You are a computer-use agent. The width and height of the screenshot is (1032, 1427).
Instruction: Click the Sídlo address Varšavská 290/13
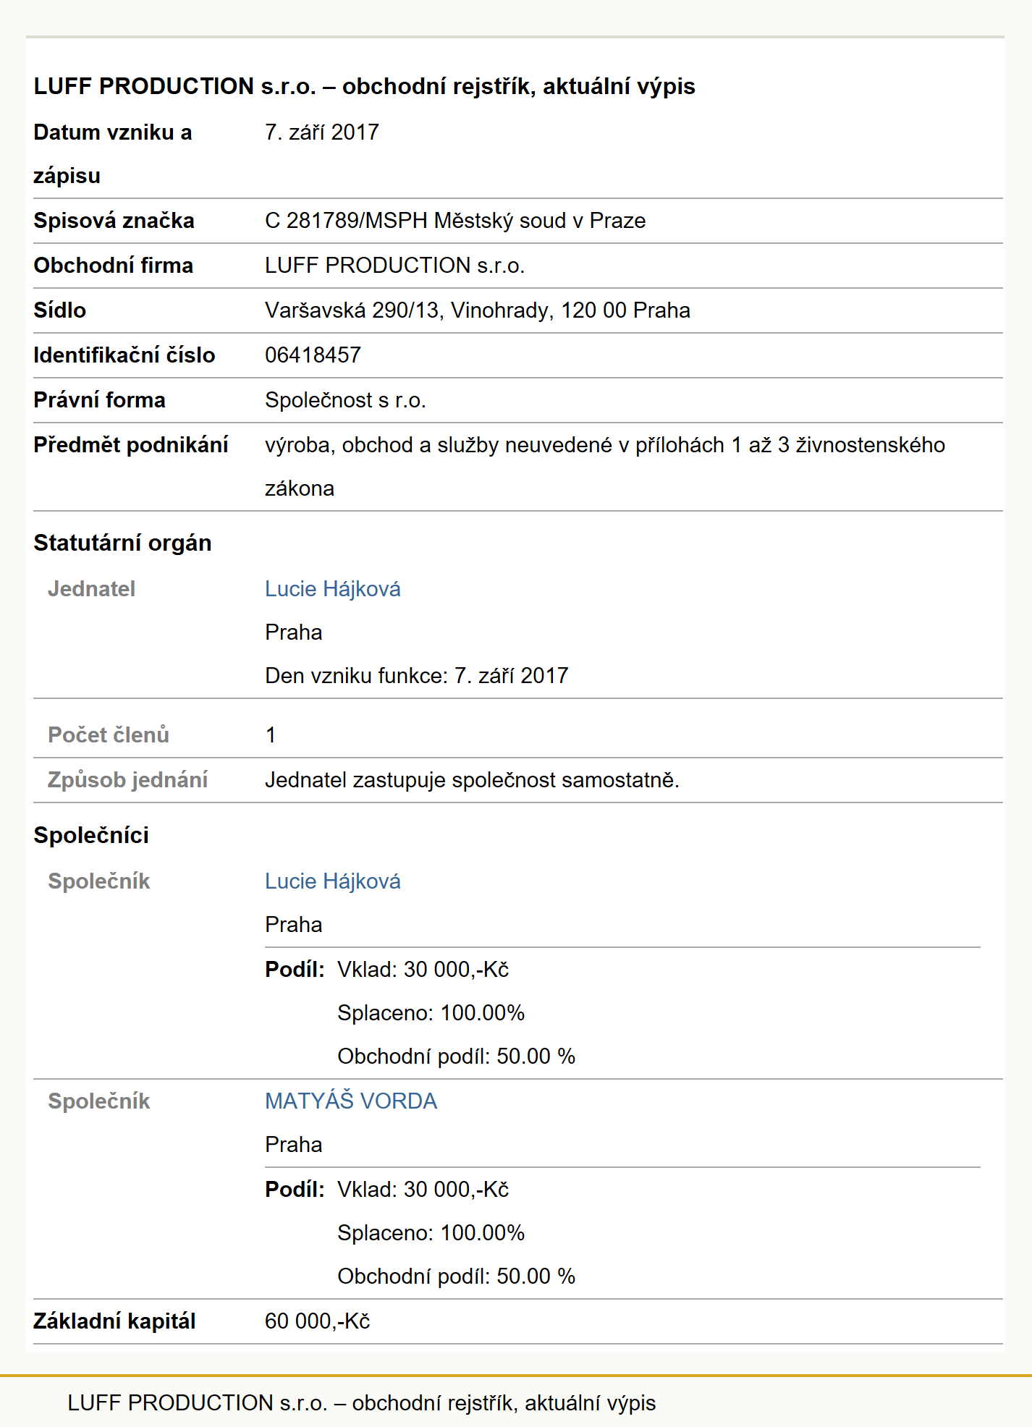478,310
